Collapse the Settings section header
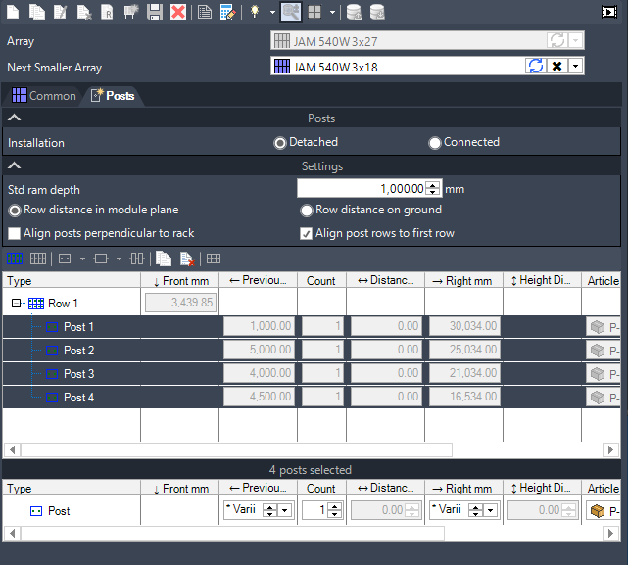628x565 pixels. (x=14, y=165)
